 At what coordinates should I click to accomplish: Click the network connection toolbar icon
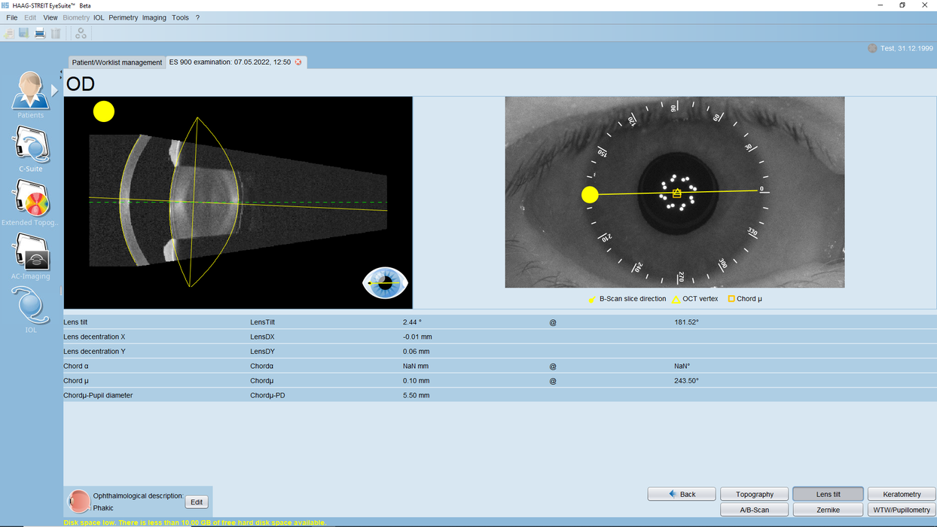pyautogui.click(x=81, y=33)
